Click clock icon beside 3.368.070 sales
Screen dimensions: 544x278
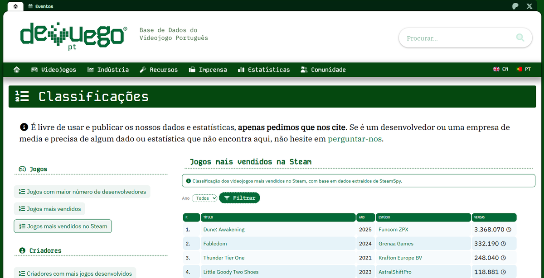pyautogui.click(x=509, y=230)
